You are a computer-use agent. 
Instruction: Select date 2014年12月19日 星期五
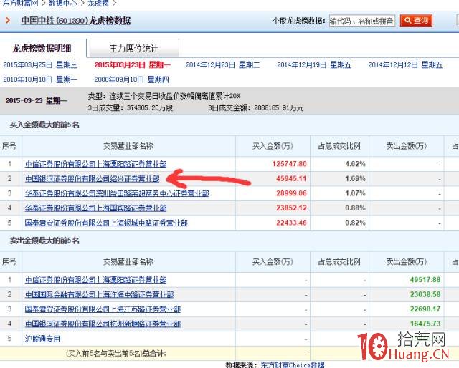point(314,64)
